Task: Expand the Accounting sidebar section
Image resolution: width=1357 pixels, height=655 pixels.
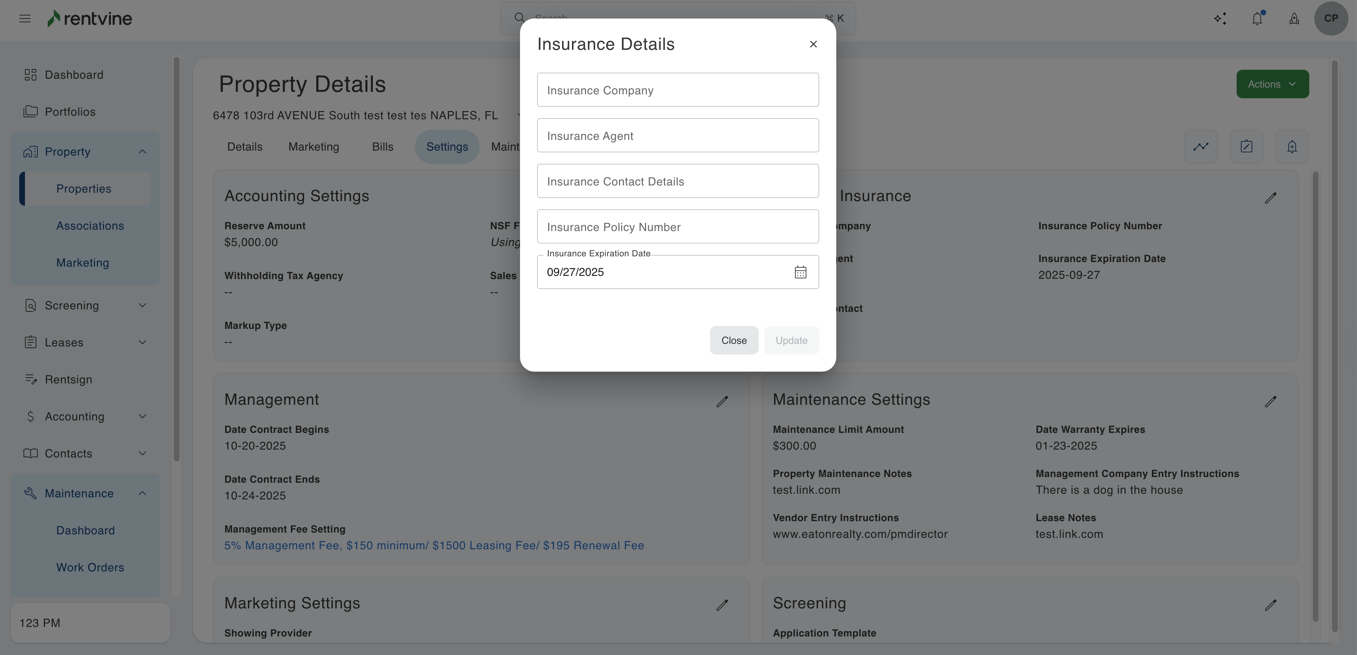Action: (142, 416)
